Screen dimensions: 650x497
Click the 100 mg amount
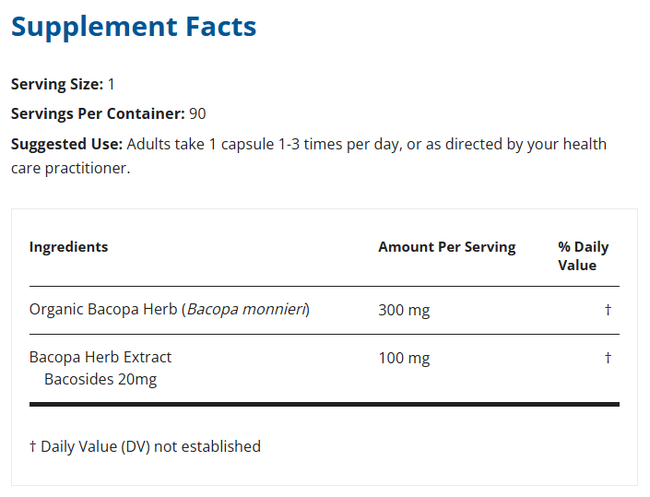[404, 358]
